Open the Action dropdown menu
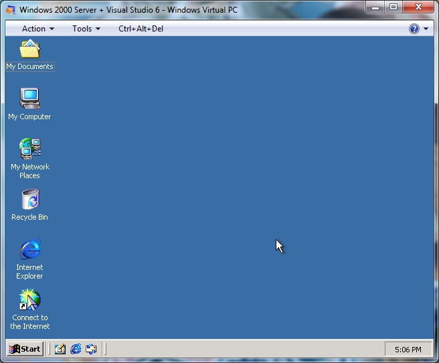Screen dimensions: 439x363 (38, 29)
